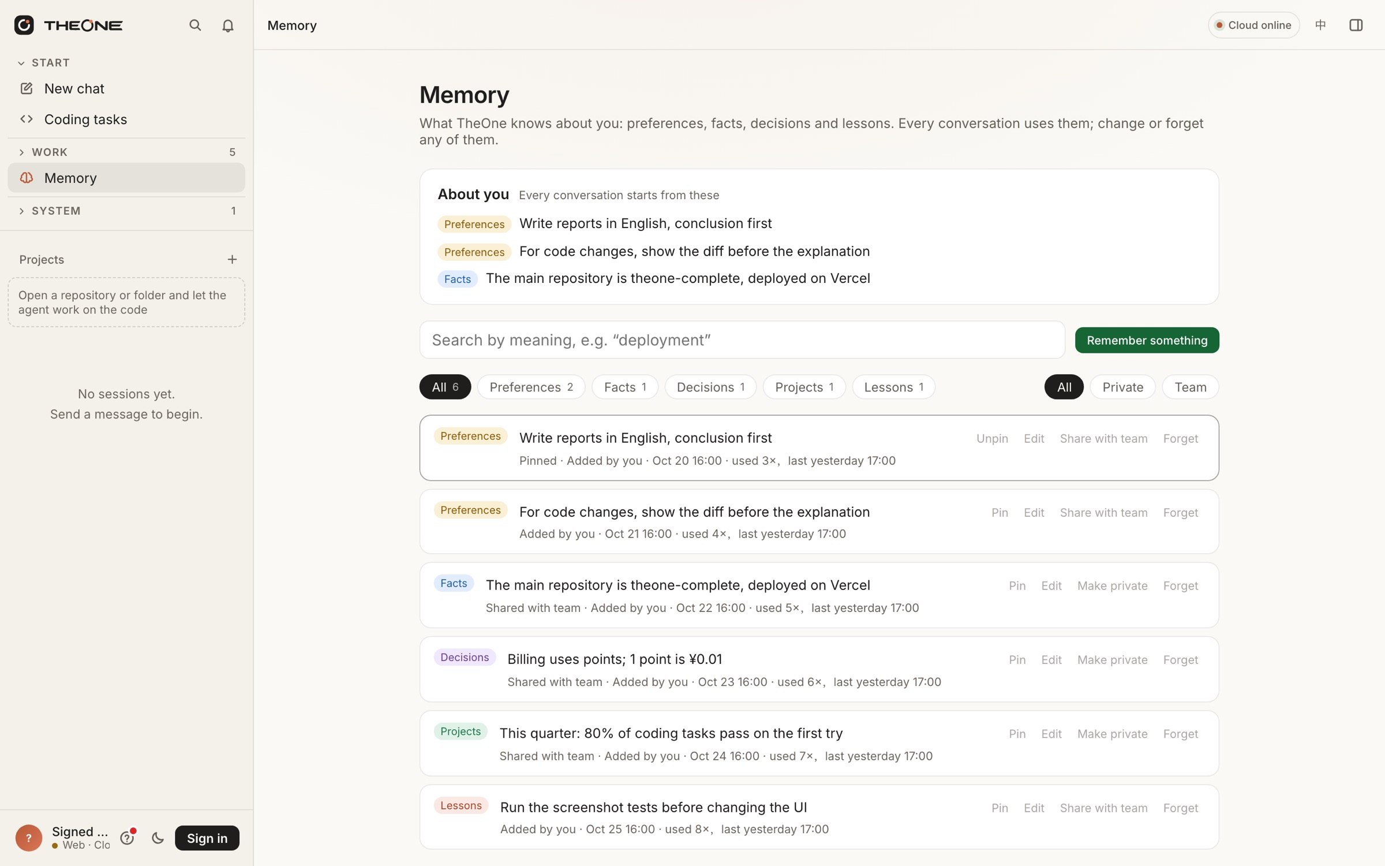Viewport: 1385px width, 866px height.
Task: Select the Memory sidebar item
Action: [x=126, y=178]
